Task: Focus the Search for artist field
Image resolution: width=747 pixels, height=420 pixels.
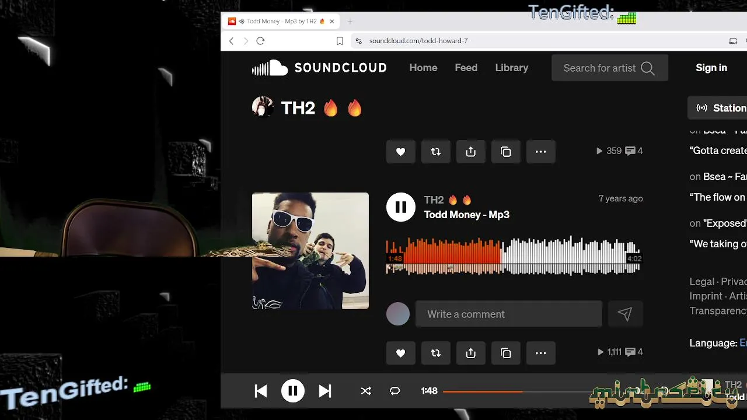Action: point(609,68)
